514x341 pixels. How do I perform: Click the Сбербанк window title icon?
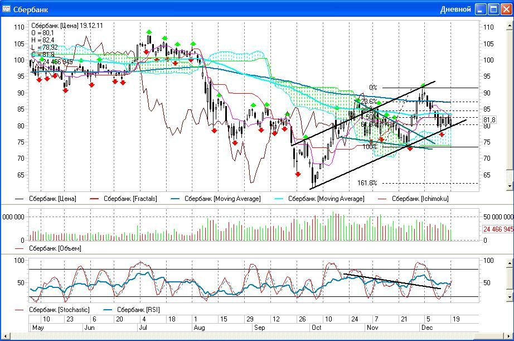point(6,9)
